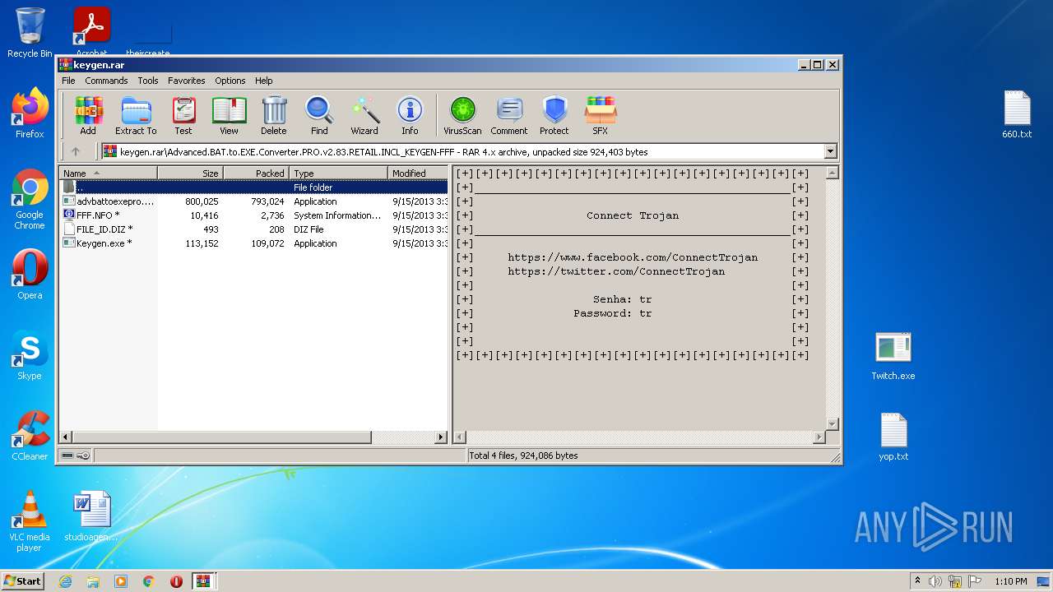Sort the list by Type column
Screen dimensions: 1053x592
tap(338, 173)
